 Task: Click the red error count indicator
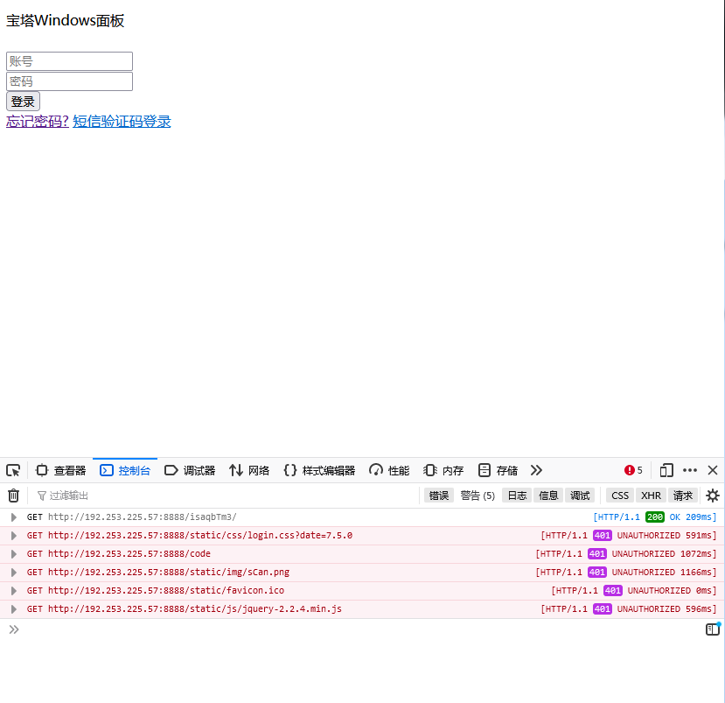click(633, 471)
